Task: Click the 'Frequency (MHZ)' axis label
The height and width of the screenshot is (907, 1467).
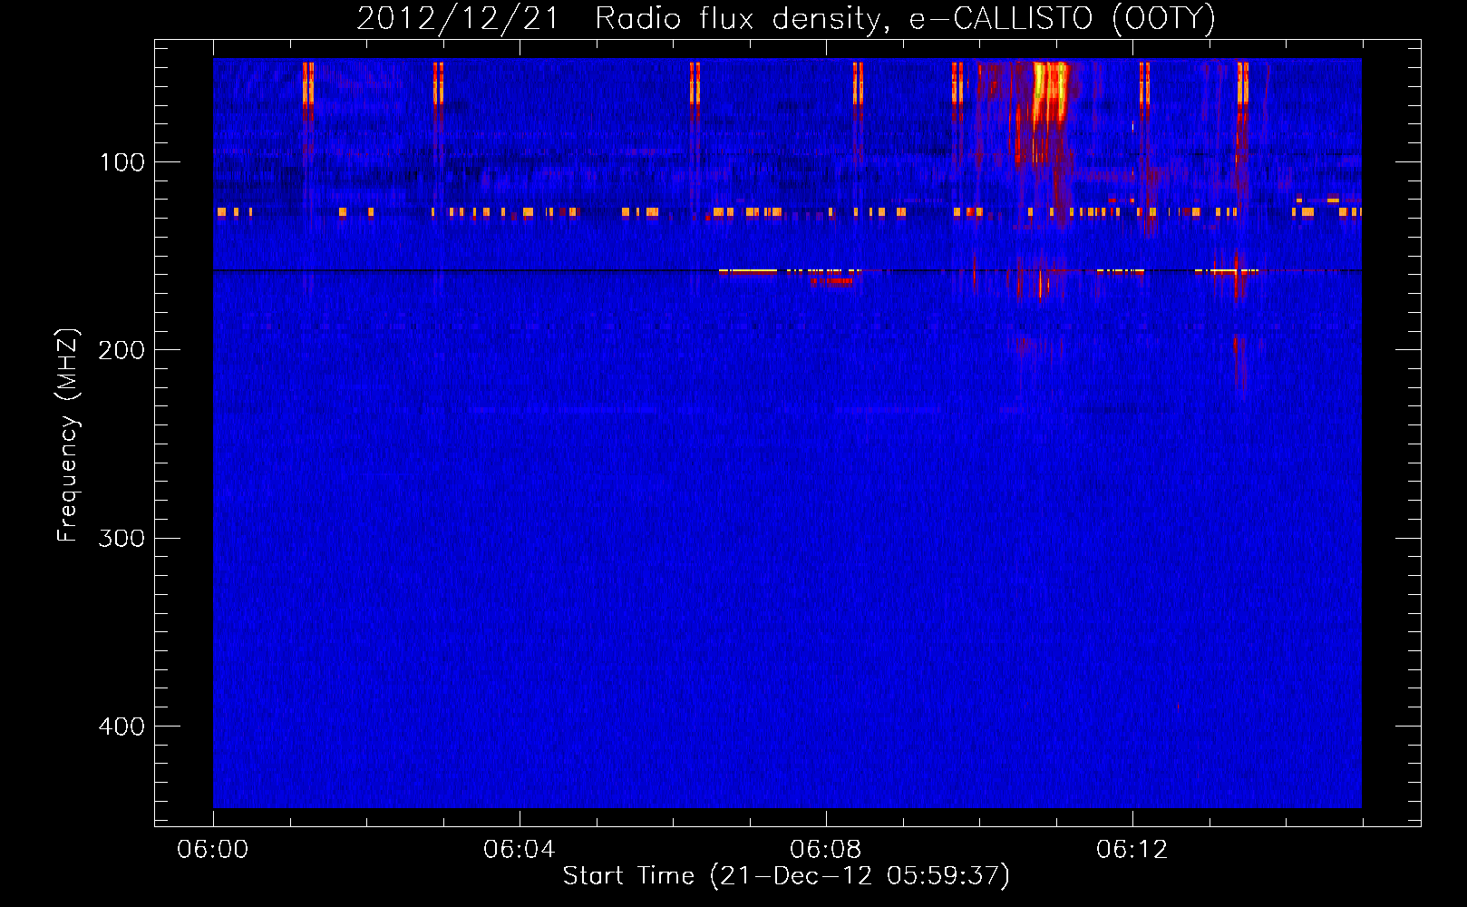Action: coord(68,435)
